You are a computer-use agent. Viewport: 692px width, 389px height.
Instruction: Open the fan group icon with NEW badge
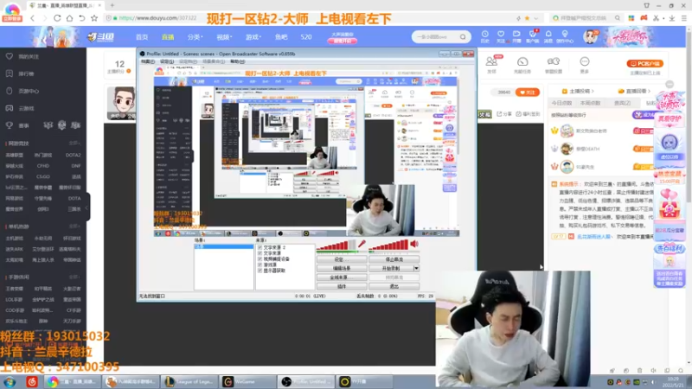491,63
